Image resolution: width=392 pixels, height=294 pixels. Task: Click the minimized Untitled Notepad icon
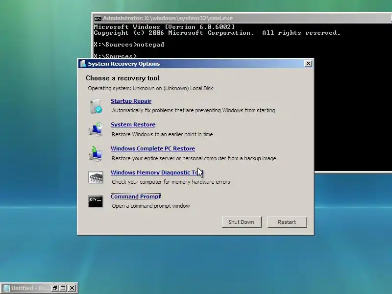point(6,288)
